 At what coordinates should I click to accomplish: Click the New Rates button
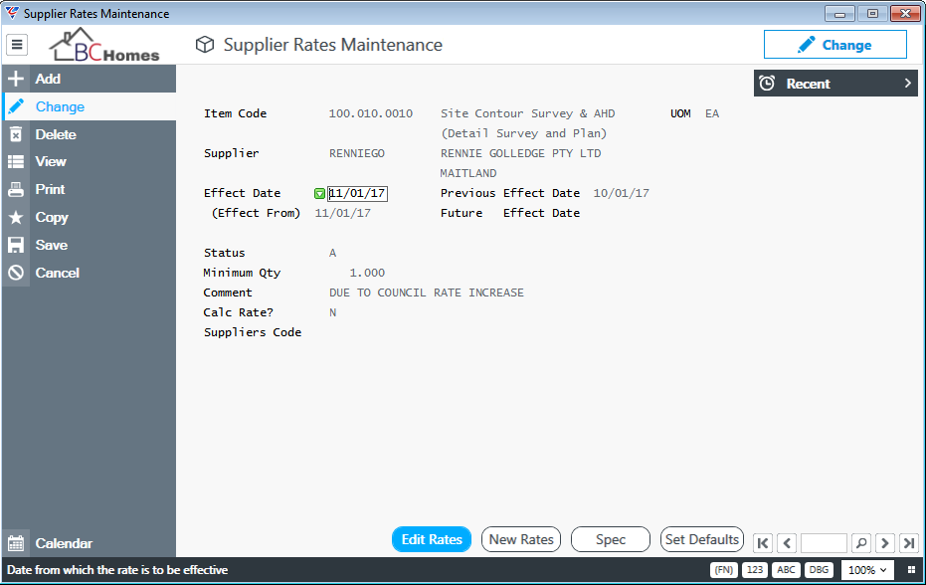521,539
